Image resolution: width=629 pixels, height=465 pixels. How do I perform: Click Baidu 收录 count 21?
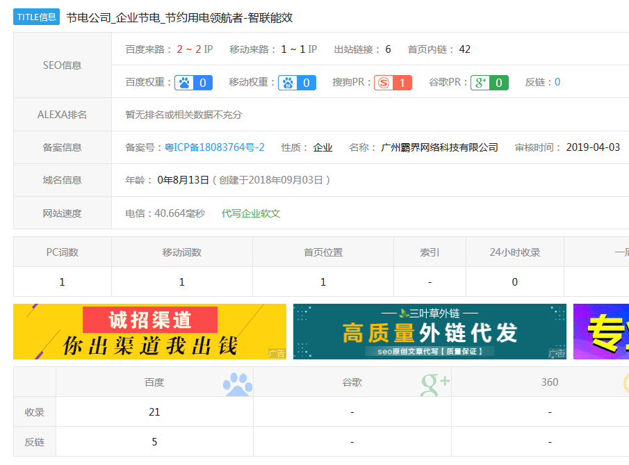tap(154, 412)
